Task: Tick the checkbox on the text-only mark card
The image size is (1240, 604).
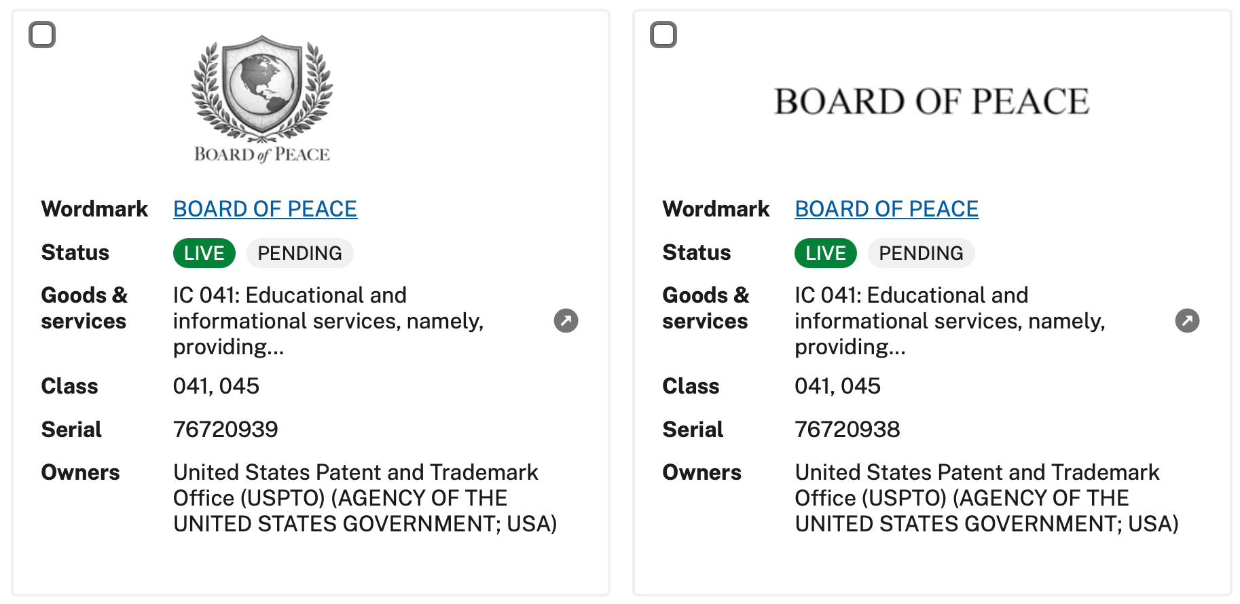Action: coord(663,35)
